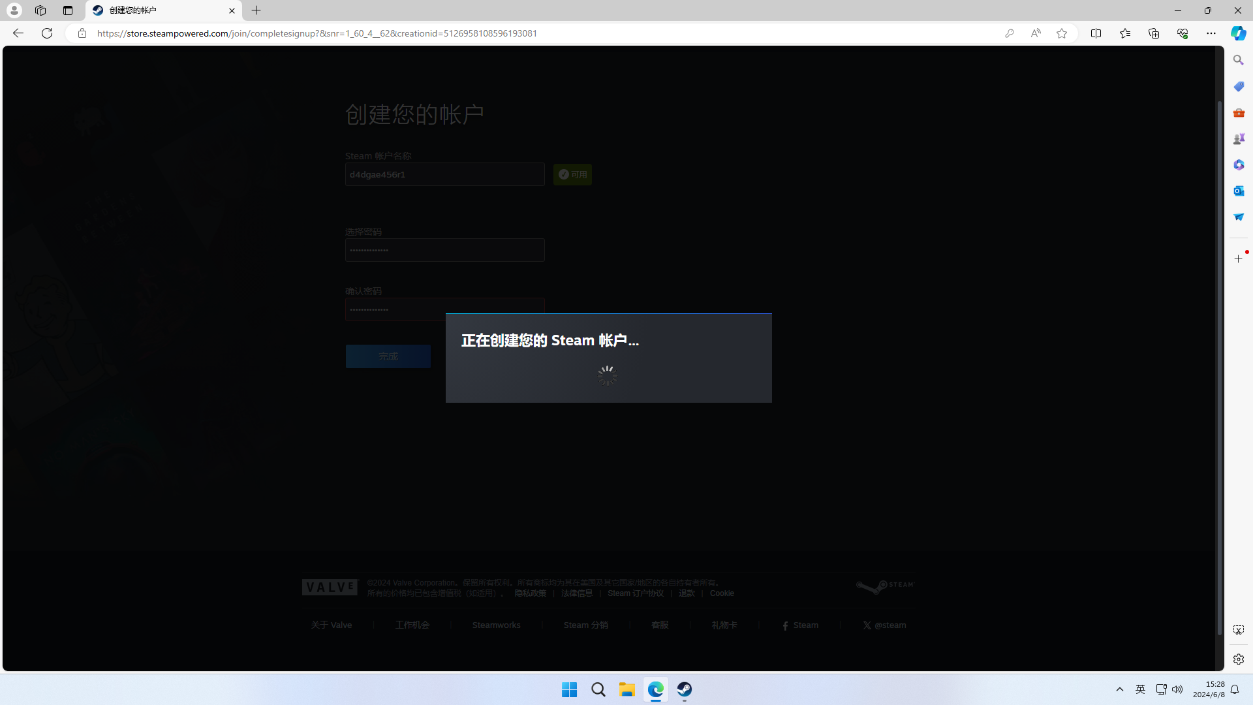Viewport: 1253px width, 705px height.
Task: Toggle the input method 英 indicator
Action: pos(1140,689)
